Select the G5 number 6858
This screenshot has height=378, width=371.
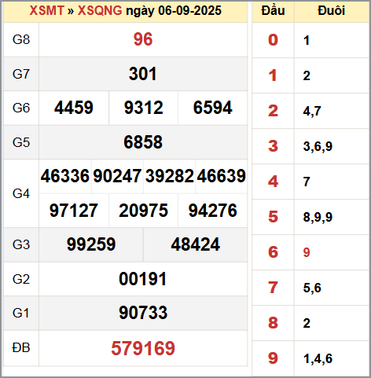tap(143, 142)
